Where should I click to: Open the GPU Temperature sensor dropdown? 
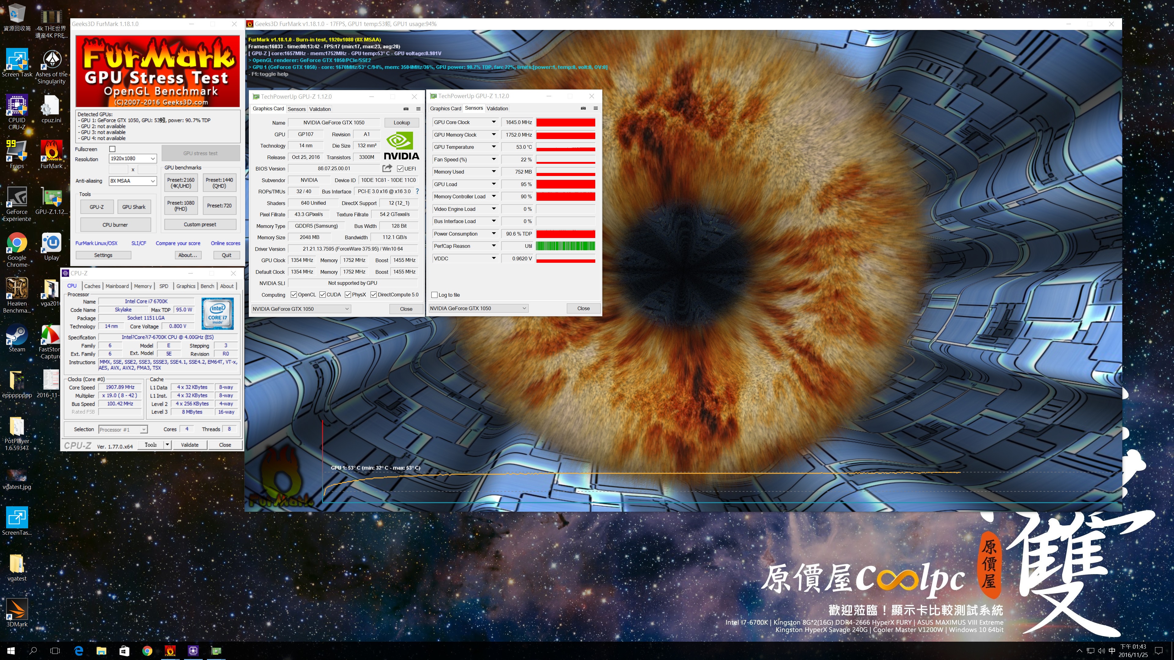[x=493, y=147]
